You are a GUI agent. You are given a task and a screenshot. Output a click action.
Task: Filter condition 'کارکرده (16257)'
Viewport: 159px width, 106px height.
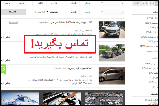point(151,100)
